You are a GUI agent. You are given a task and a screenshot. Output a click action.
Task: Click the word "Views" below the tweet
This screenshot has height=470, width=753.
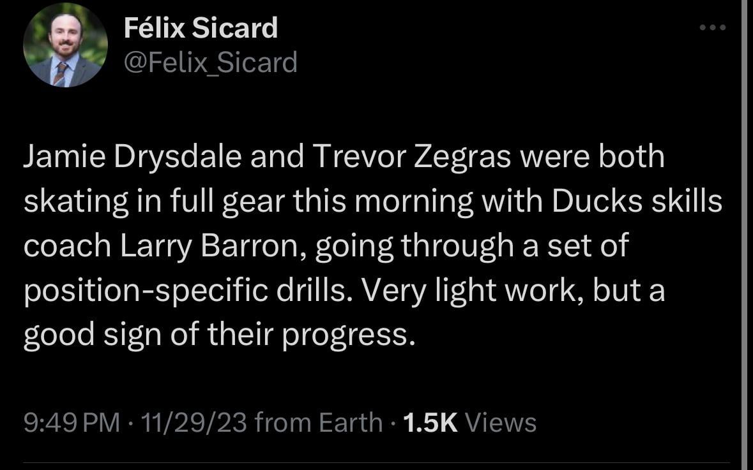click(501, 422)
